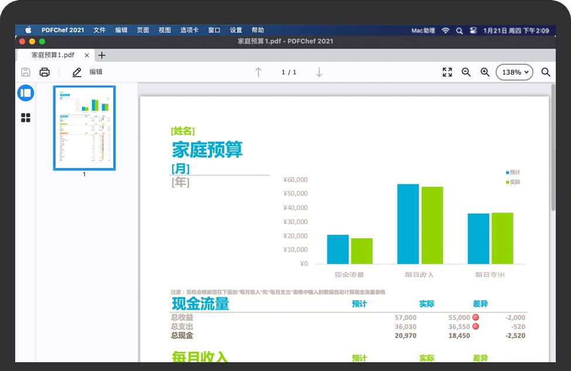Enter full screen view mode
The image size is (571, 371).
[447, 72]
